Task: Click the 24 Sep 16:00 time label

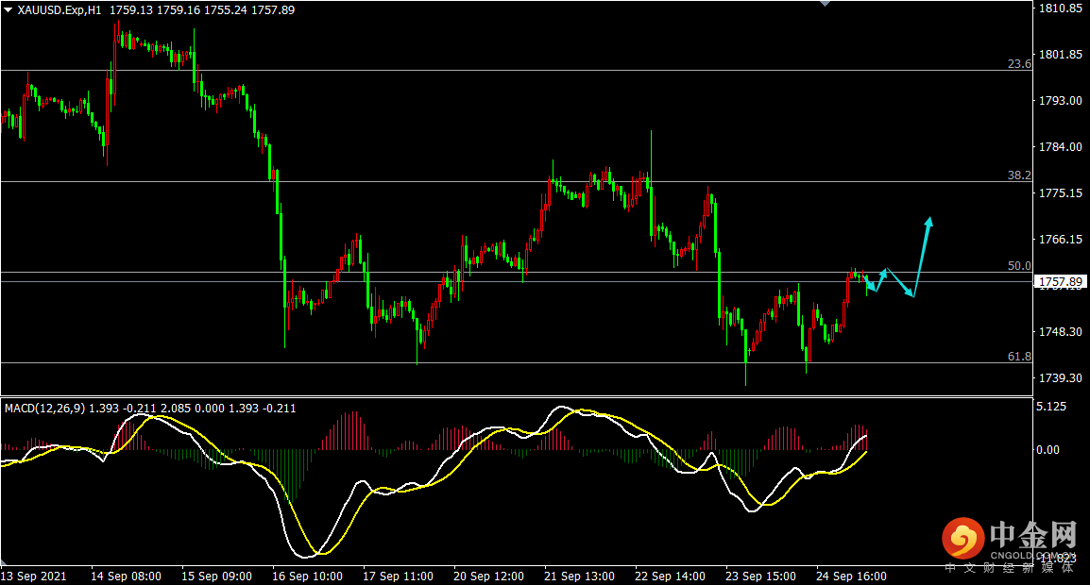Action: point(852,576)
